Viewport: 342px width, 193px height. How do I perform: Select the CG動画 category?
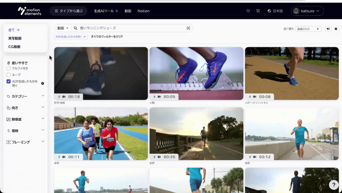pyautogui.click(x=14, y=46)
